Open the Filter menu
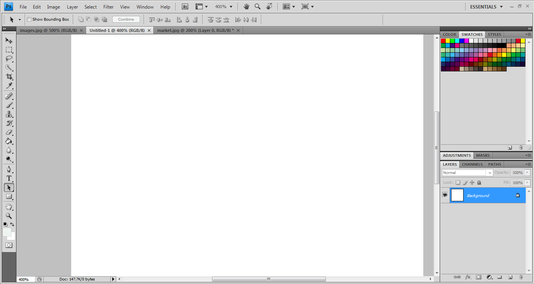 point(108,6)
